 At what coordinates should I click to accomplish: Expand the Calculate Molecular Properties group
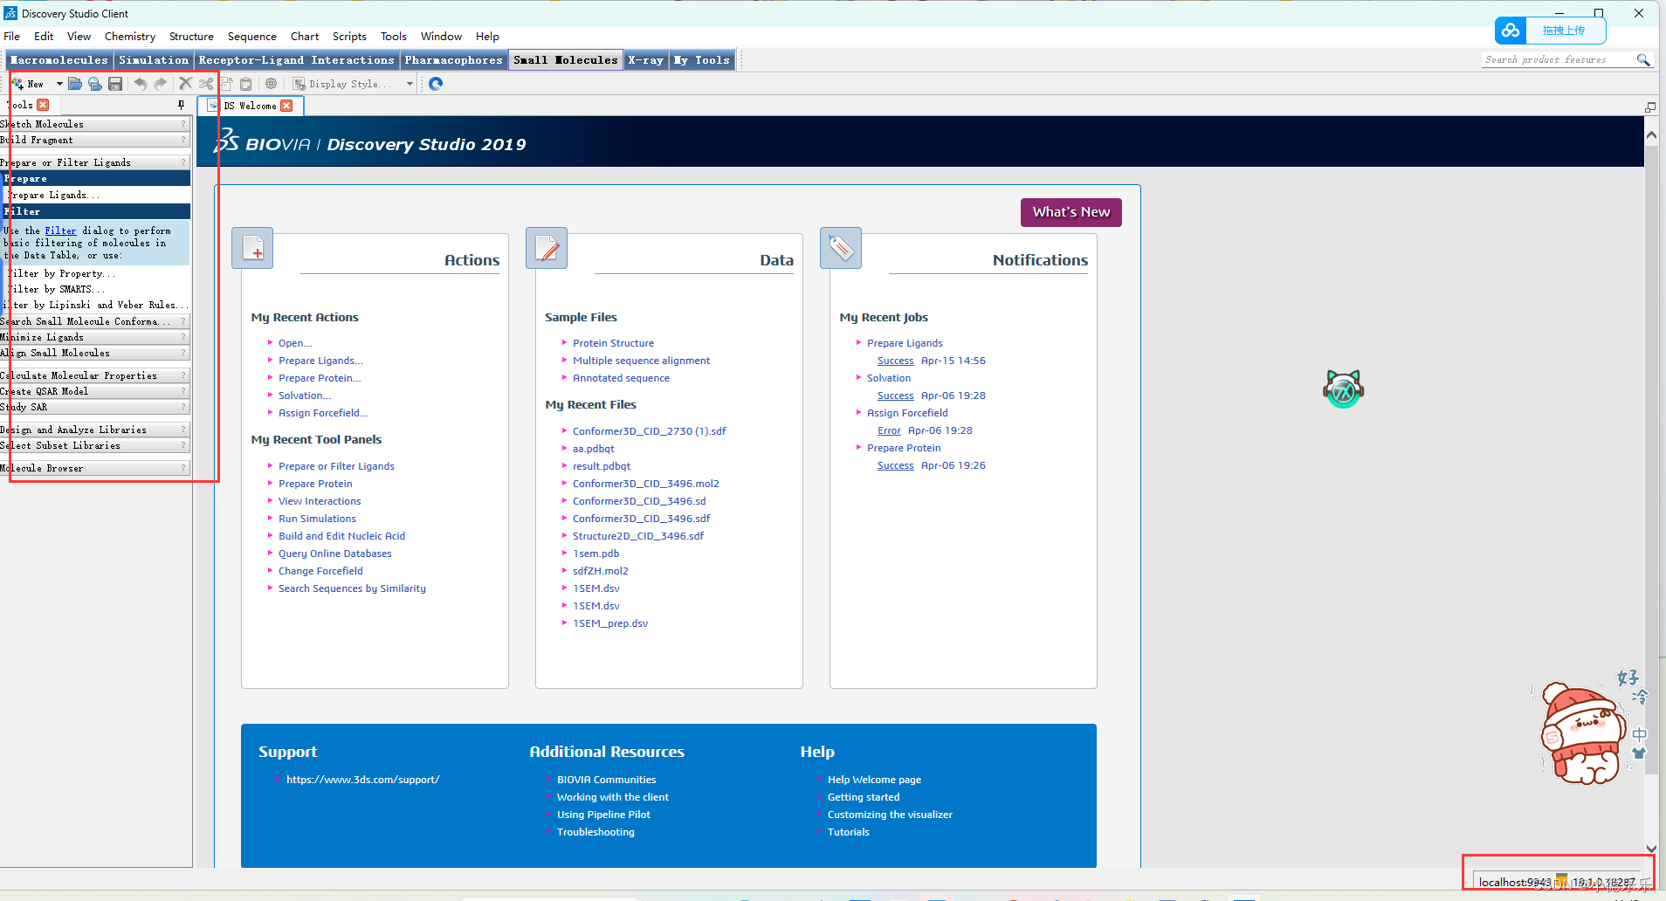pos(94,375)
